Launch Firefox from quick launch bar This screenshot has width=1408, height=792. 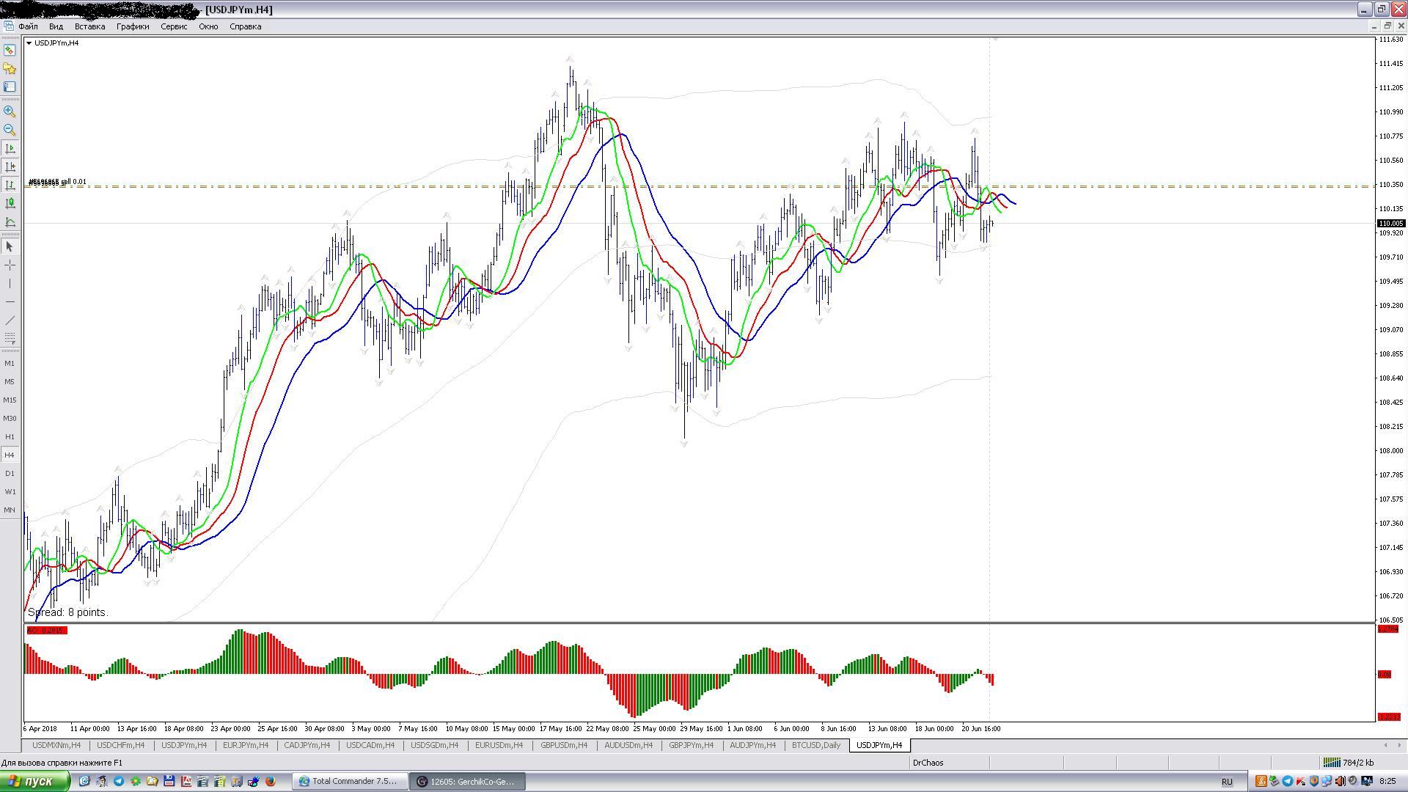pos(271,781)
